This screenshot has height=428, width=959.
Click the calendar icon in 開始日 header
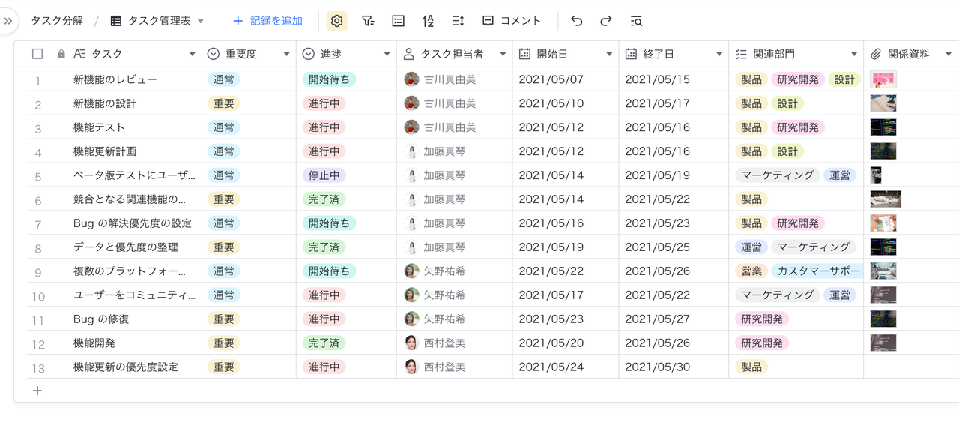pyautogui.click(x=524, y=54)
